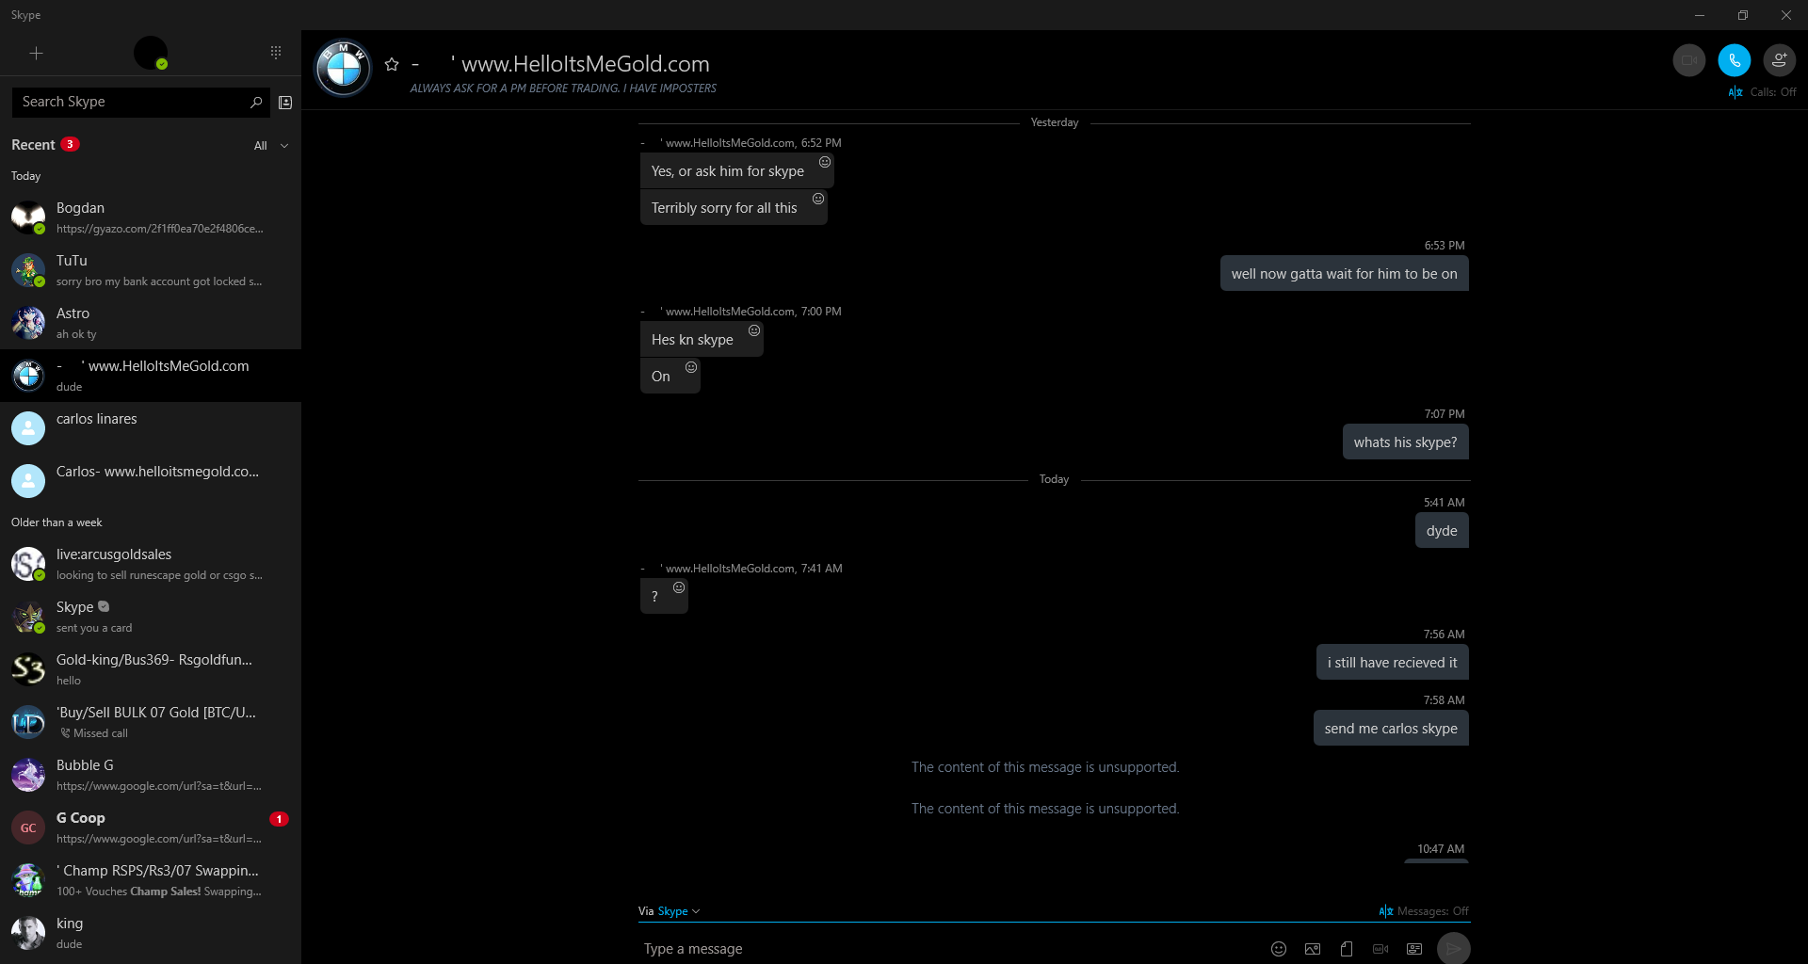Add people to this conversation
Image resolution: width=1808 pixels, height=964 pixels.
point(1780,60)
